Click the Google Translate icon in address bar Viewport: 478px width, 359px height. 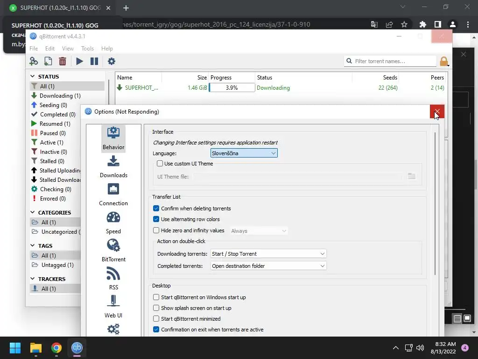click(x=374, y=24)
